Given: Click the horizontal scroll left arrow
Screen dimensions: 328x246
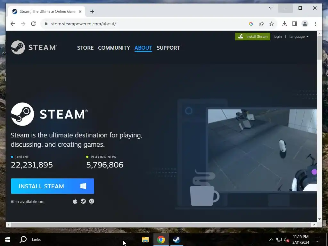Looking at the screenshot, I should coord(8,225).
